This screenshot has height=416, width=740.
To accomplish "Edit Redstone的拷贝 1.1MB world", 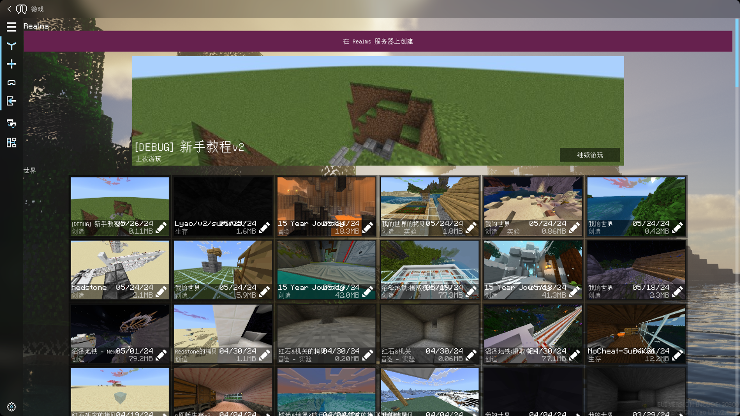I will (x=264, y=355).
